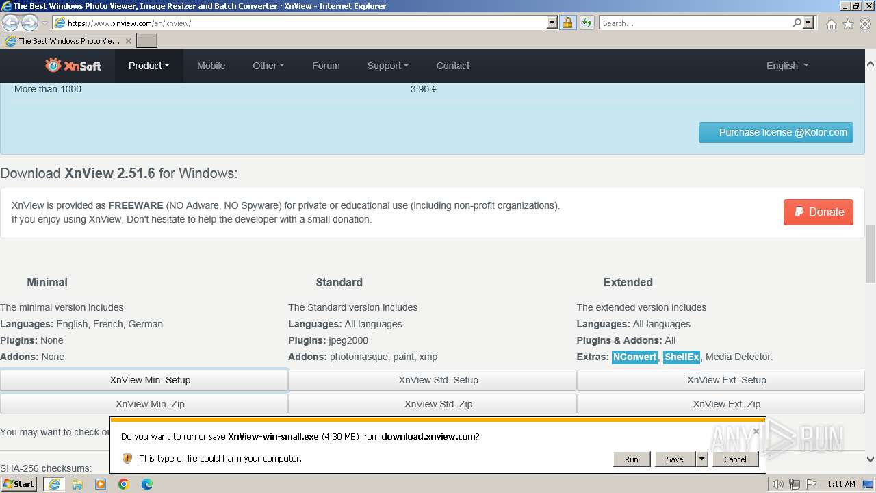Download XnView Std. Setup
Screen dimensions: 876x493
point(433,380)
